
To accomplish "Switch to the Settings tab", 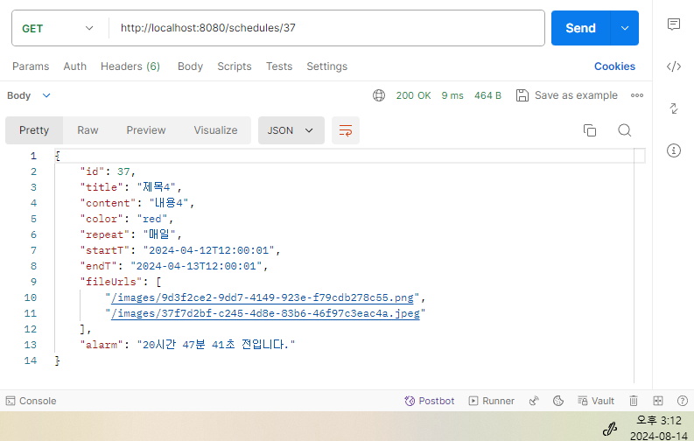I will tap(327, 66).
